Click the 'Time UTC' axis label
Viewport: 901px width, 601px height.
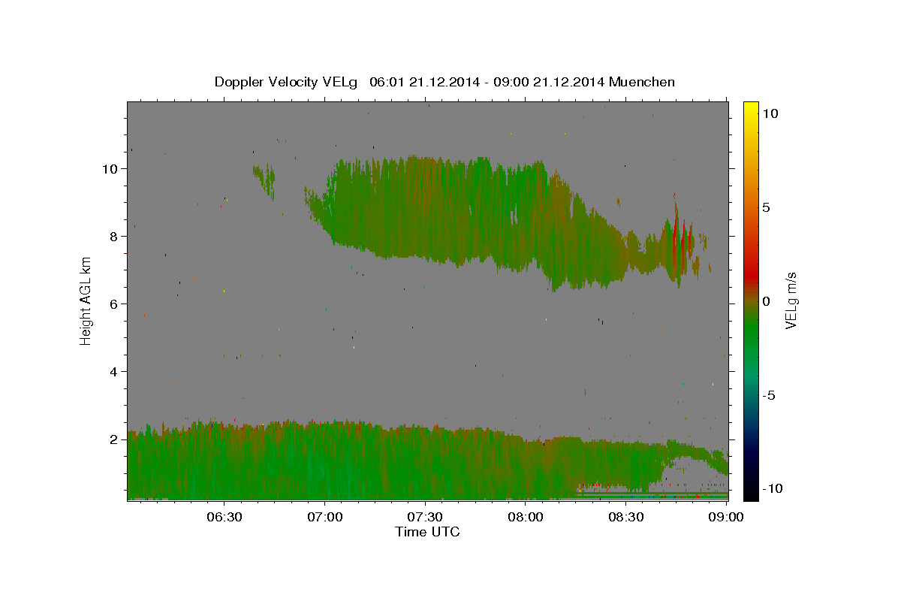(x=427, y=532)
